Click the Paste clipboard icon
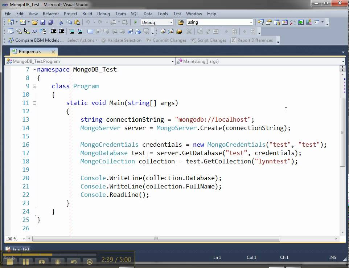349x268 pixels. [x=77, y=22]
